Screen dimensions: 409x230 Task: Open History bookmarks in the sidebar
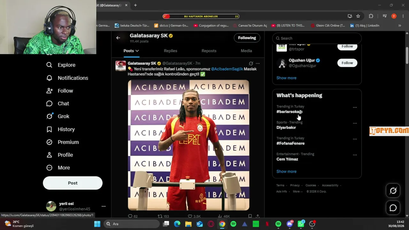click(x=60, y=129)
